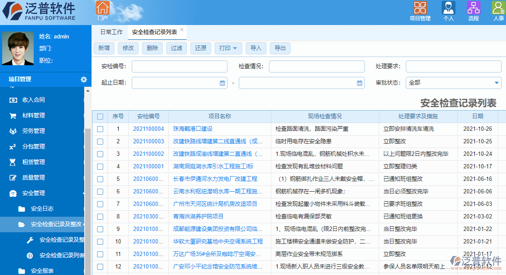Open the 个人 personal workspace icon

point(448,8)
